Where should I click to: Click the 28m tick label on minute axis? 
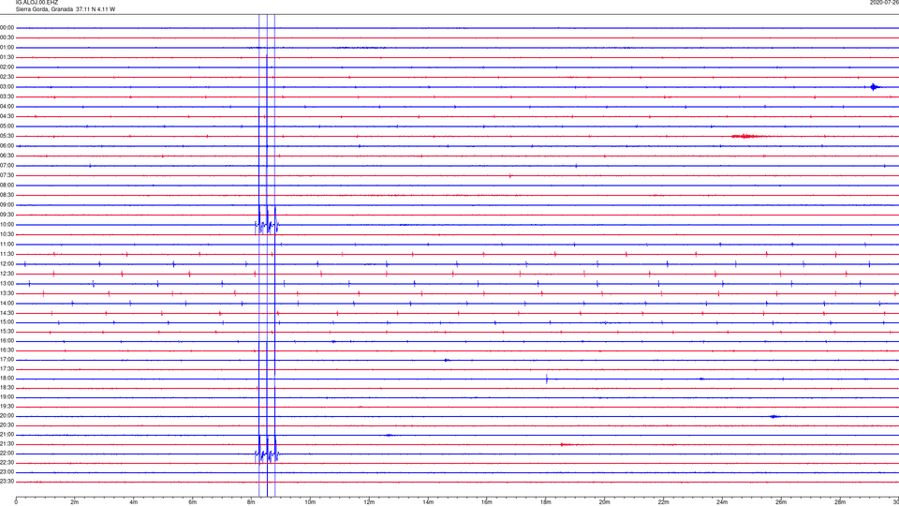pyautogui.click(x=840, y=502)
